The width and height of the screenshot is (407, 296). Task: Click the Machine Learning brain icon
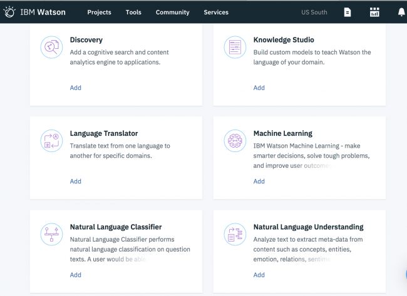[235, 141]
